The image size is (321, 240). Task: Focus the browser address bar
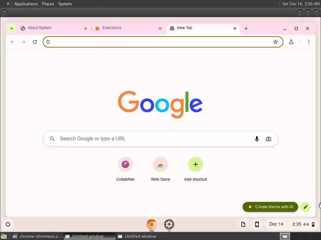coord(163,42)
